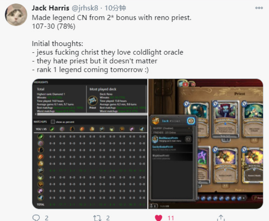Click the tweet timestamp link
The height and width of the screenshot is (221, 269).
click(x=115, y=8)
